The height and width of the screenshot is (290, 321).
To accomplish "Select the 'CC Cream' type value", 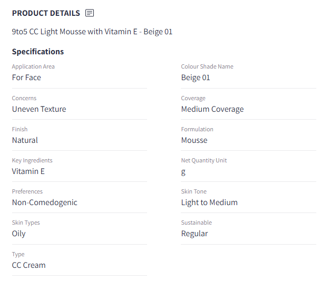I will tap(29, 265).
